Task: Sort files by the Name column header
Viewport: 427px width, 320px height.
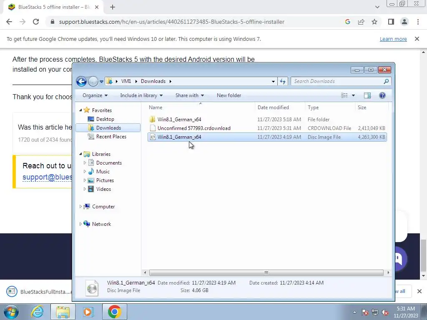Action: click(x=201, y=107)
